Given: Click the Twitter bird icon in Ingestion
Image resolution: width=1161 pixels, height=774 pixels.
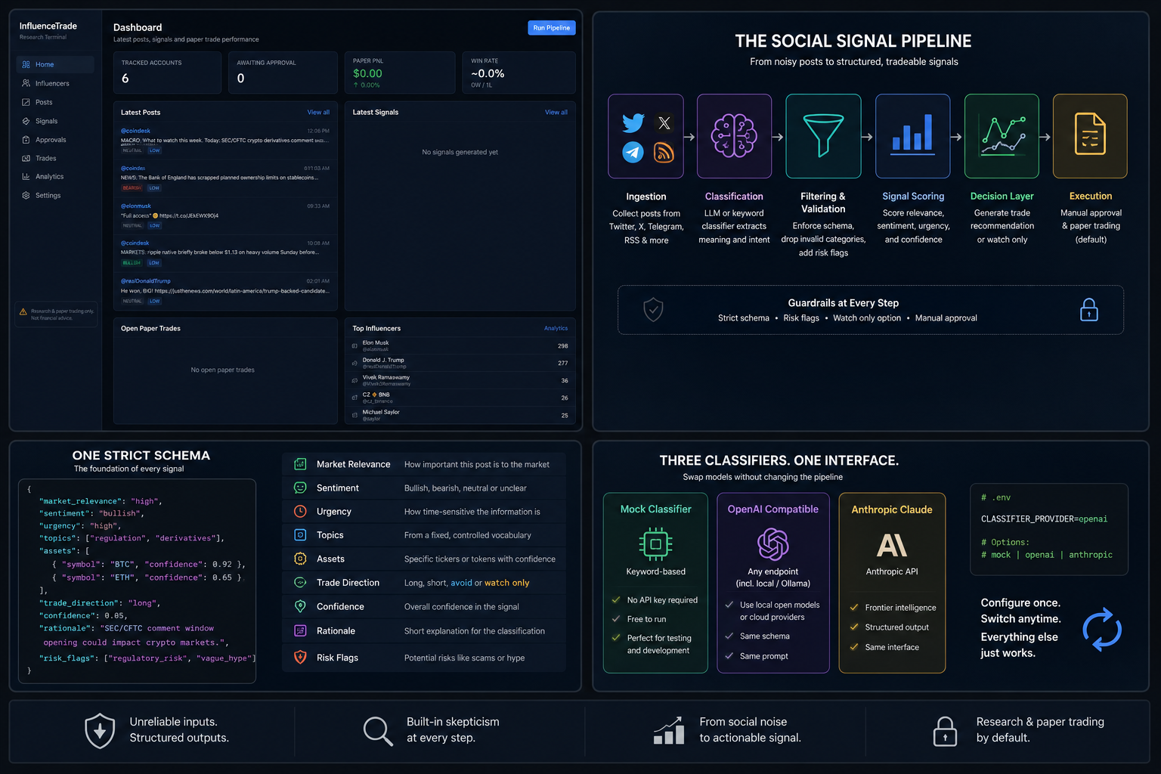Looking at the screenshot, I should click(633, 123).
